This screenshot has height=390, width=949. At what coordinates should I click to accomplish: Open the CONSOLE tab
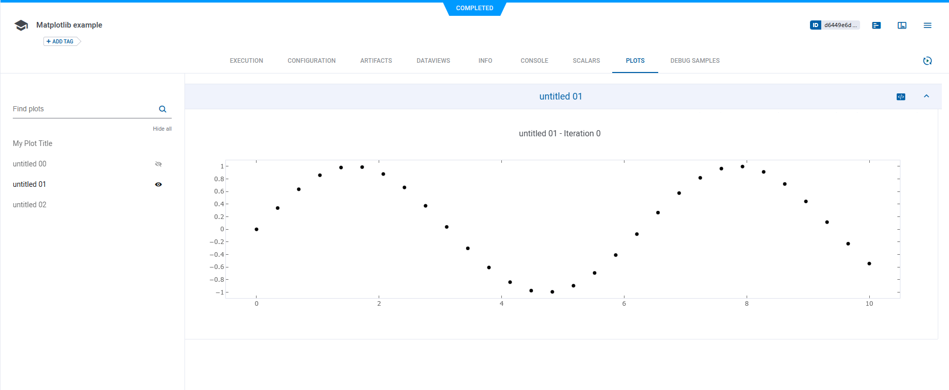coord(534,61)
